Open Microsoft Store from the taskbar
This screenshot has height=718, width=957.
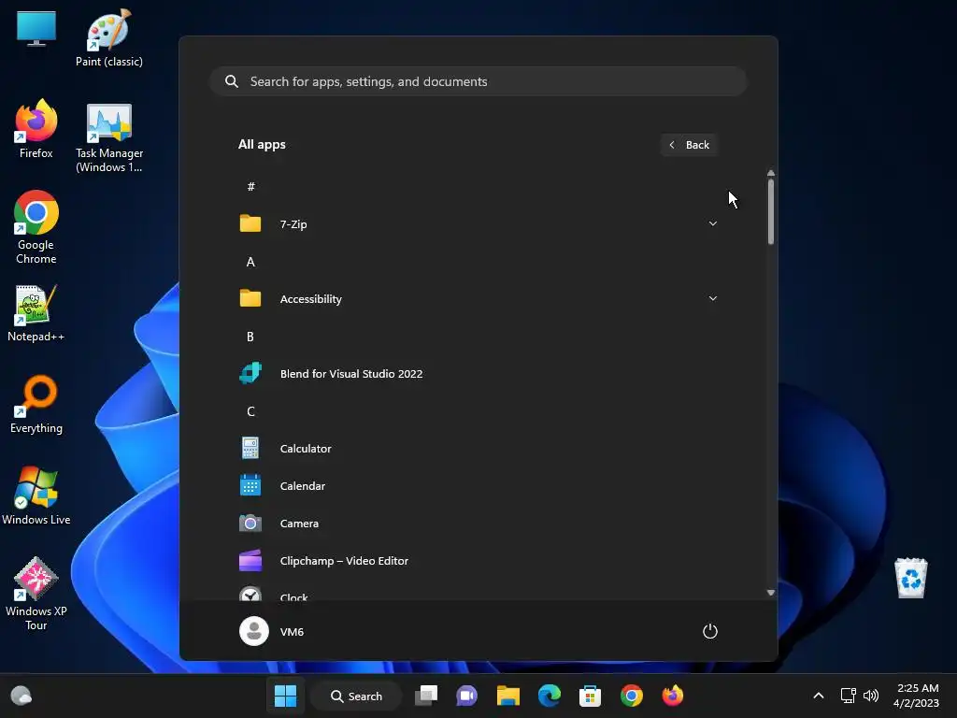[591, 696]
